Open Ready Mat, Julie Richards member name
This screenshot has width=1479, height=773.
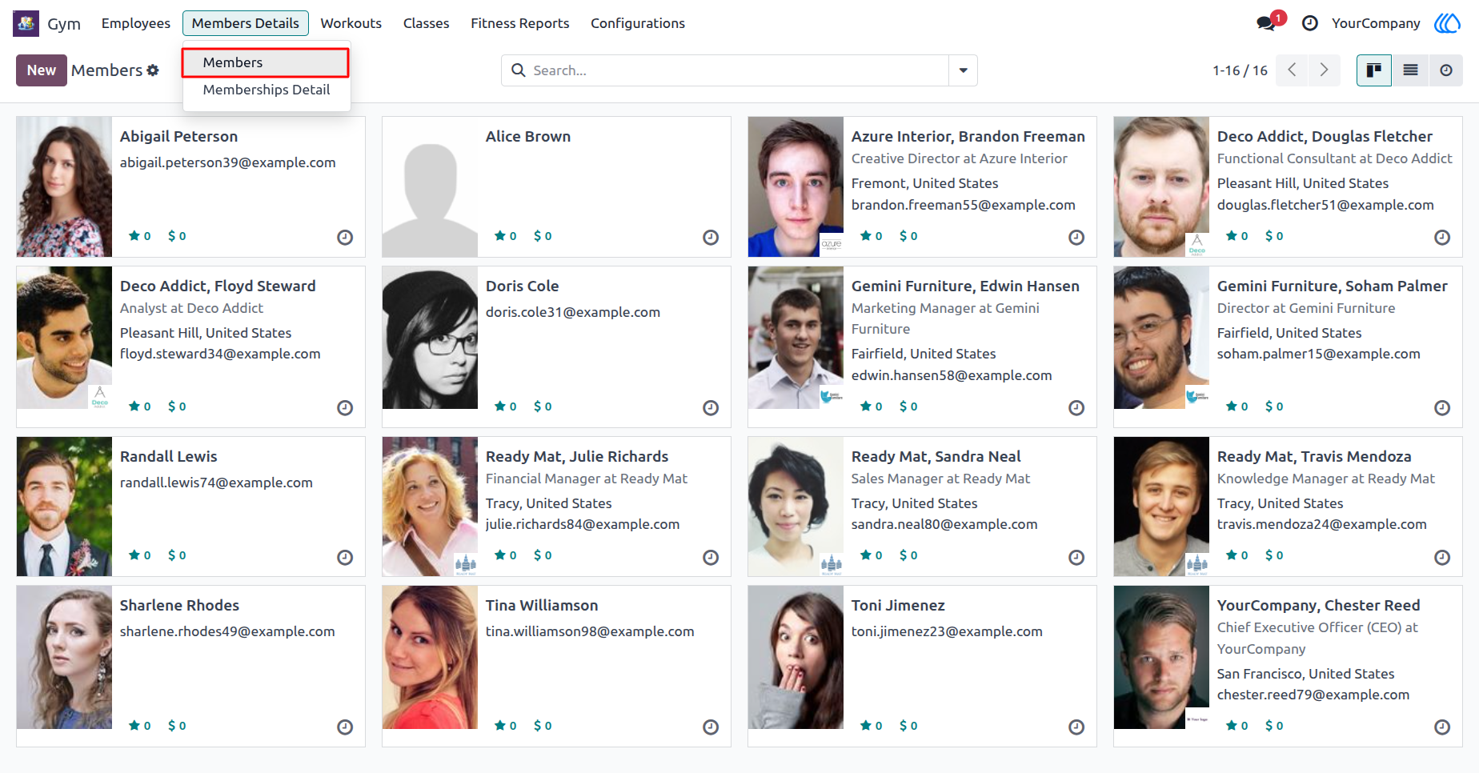tap(577, 456)
